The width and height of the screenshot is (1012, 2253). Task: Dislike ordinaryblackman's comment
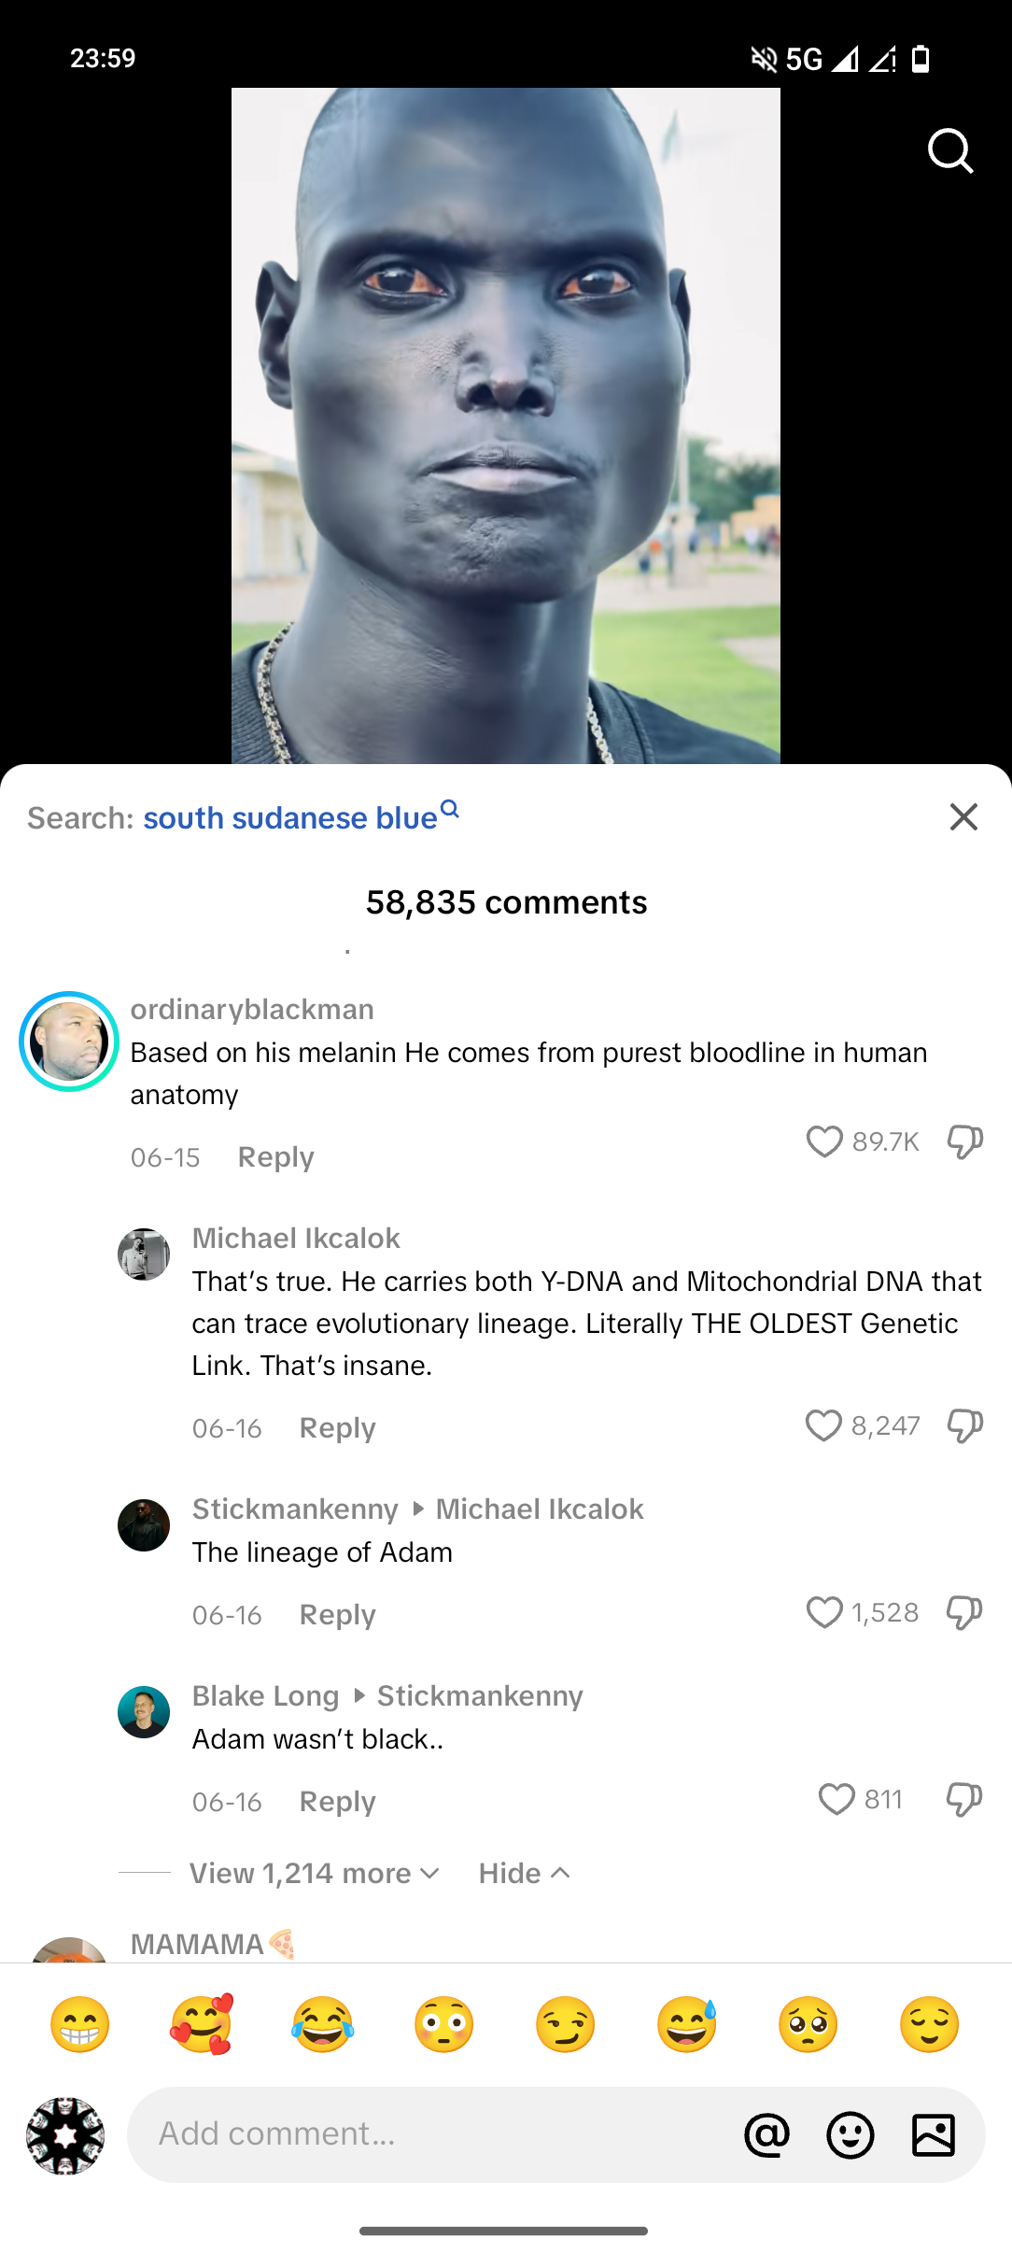pos(964,1141)
